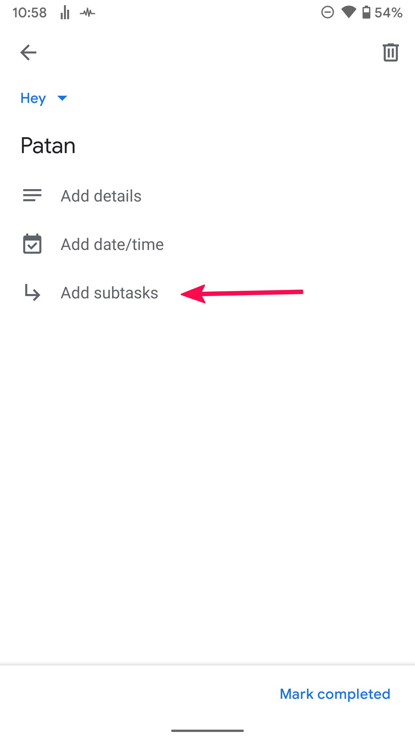Click the Add details lines icon
The height and width of the screenshot is (738, 415).
tap(32, 196)
